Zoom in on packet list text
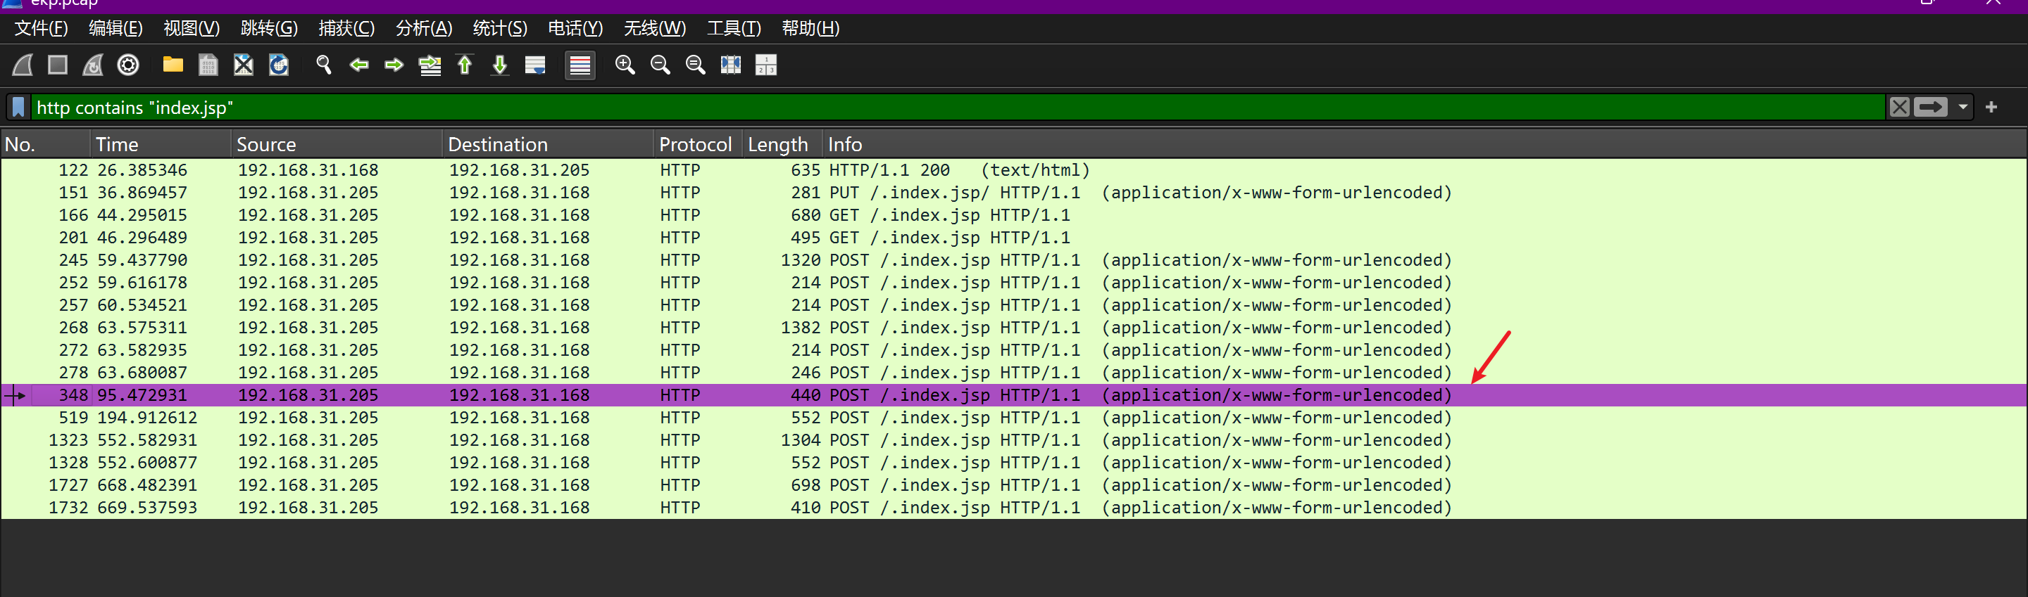The height and width of the screenshot is (597, 2028). (x=625, y=65)
